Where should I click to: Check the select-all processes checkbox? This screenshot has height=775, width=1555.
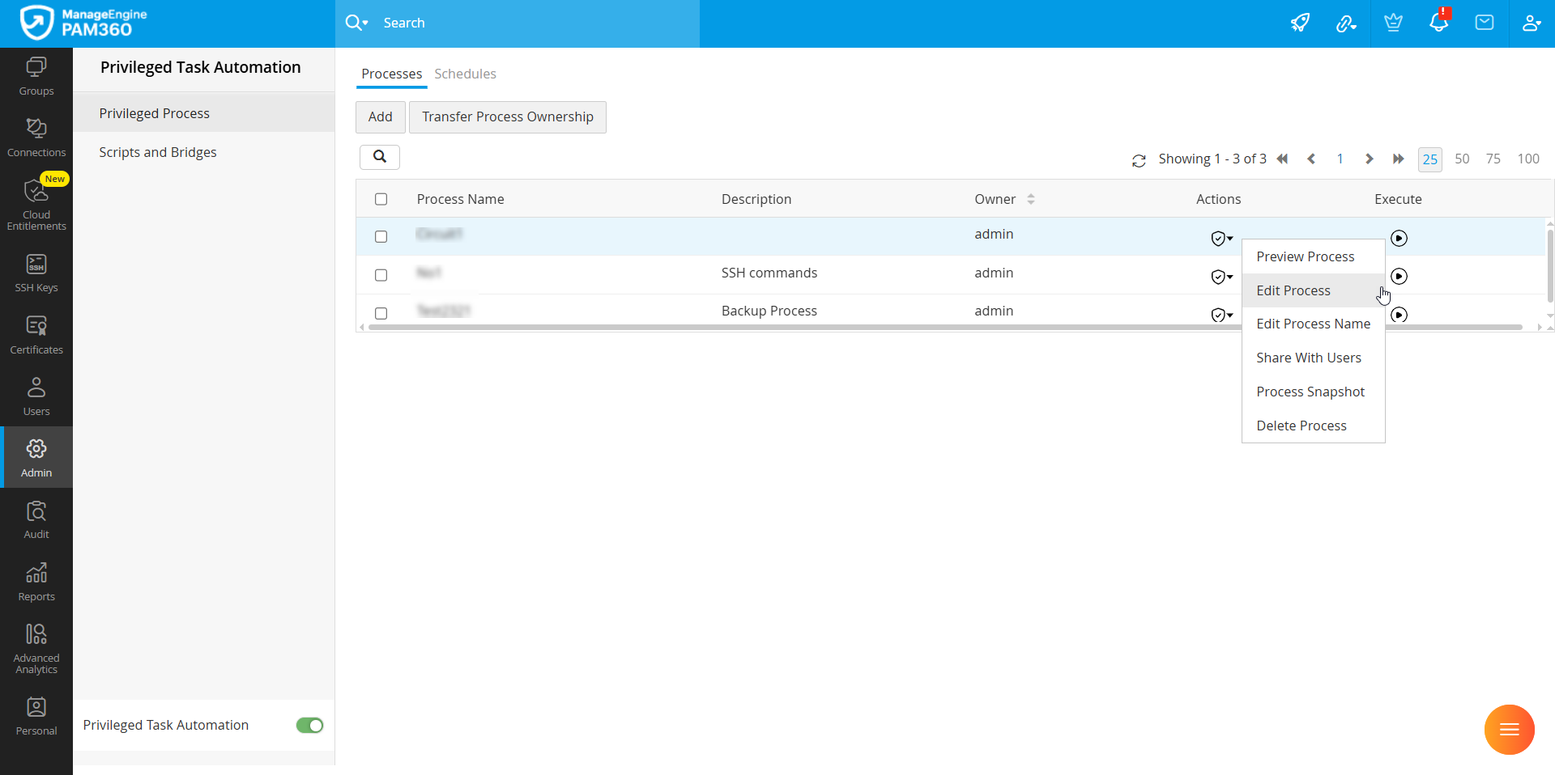[x=381, y=199]
